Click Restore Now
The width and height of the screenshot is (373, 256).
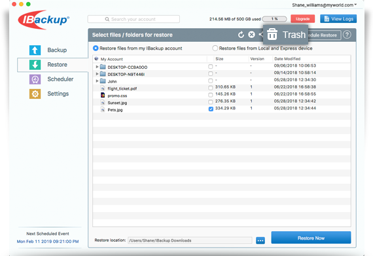(x=311, y=238)
